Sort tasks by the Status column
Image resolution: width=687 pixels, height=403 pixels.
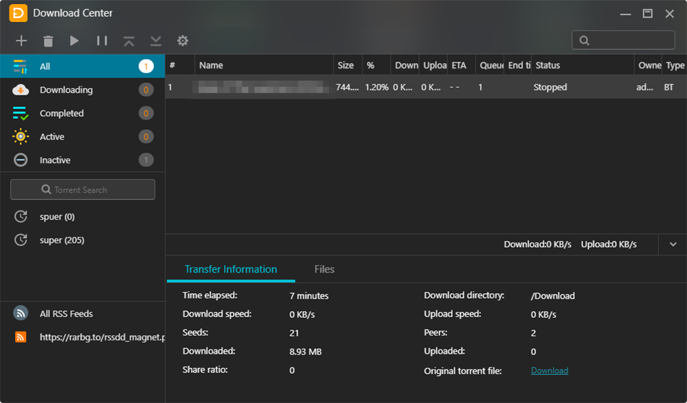pos(548,65)
